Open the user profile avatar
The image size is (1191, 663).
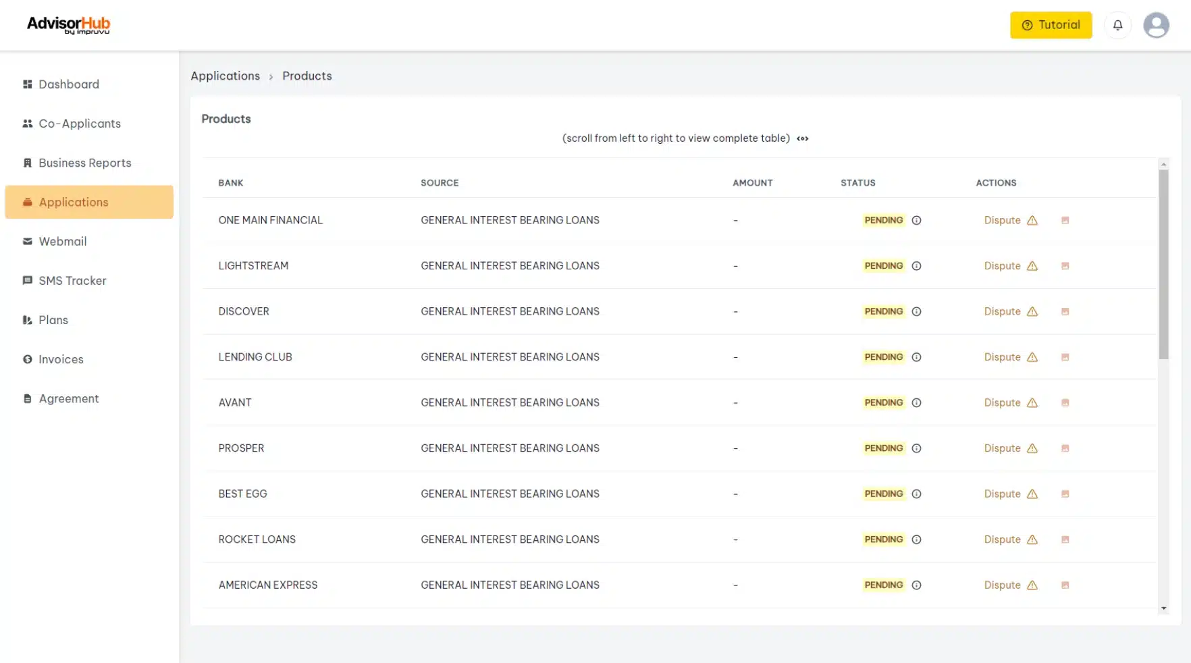click(x=1156, y=25)
